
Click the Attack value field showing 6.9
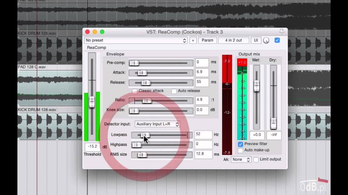tap(202, 72)
